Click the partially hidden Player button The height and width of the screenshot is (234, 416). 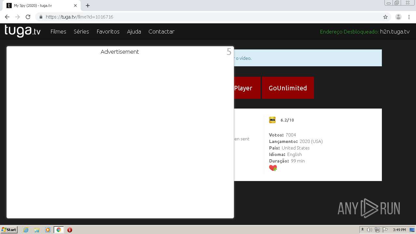point(247,88)
